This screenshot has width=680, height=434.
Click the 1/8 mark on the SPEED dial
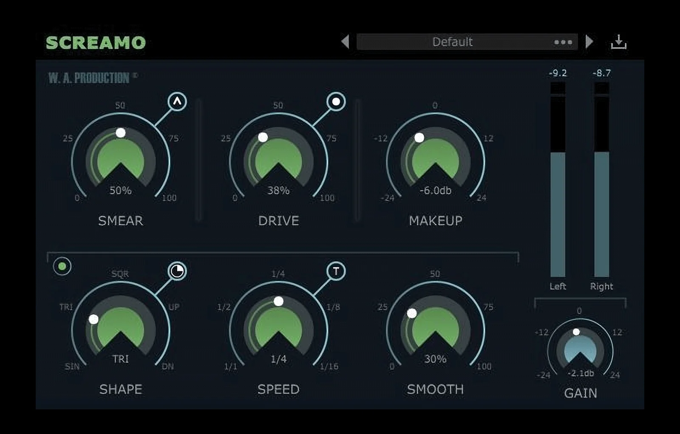pyautogui.click(x=333, y=307)
